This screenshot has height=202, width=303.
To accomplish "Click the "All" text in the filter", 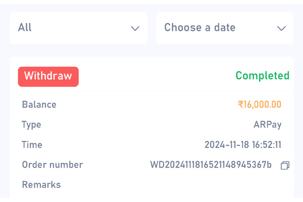I will [25, 28].
